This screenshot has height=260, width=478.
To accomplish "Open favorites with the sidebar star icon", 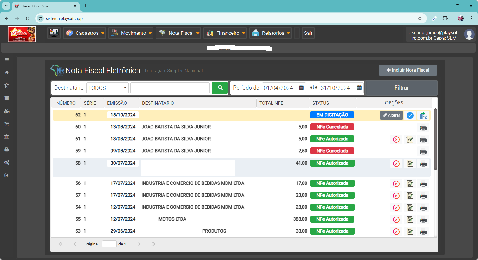I will (x=7, y=85).
